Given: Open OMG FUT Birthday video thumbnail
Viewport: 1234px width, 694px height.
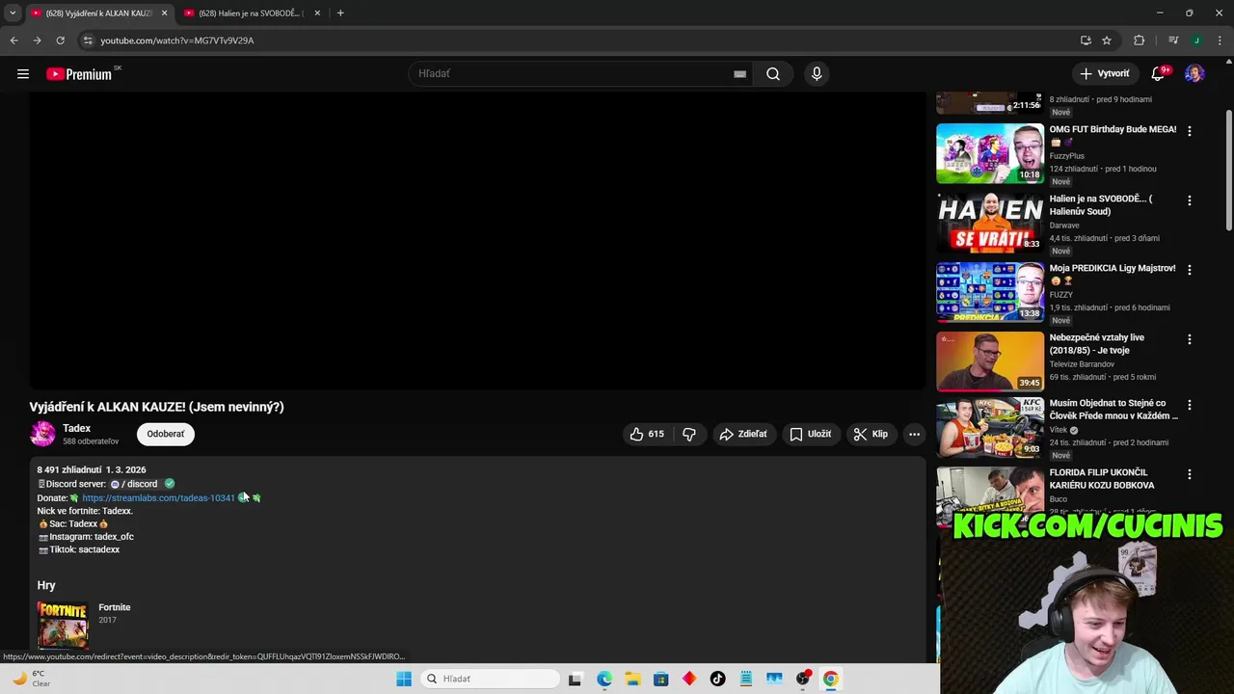Looking at the screenshot, I should (990, 153).
